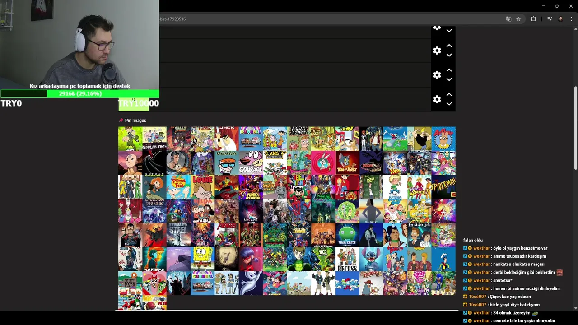Click chat message 'derbi beklediğim gibi beklerdim'
Image resolution: width=578 pixels, height=325 pixels.
[524, 272]
